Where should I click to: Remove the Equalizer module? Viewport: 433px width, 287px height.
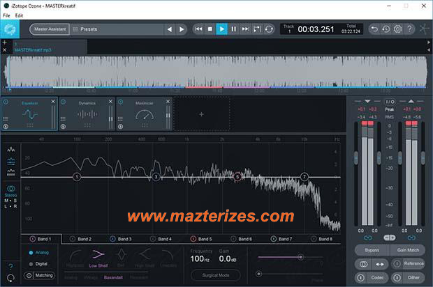click(53, 102)
